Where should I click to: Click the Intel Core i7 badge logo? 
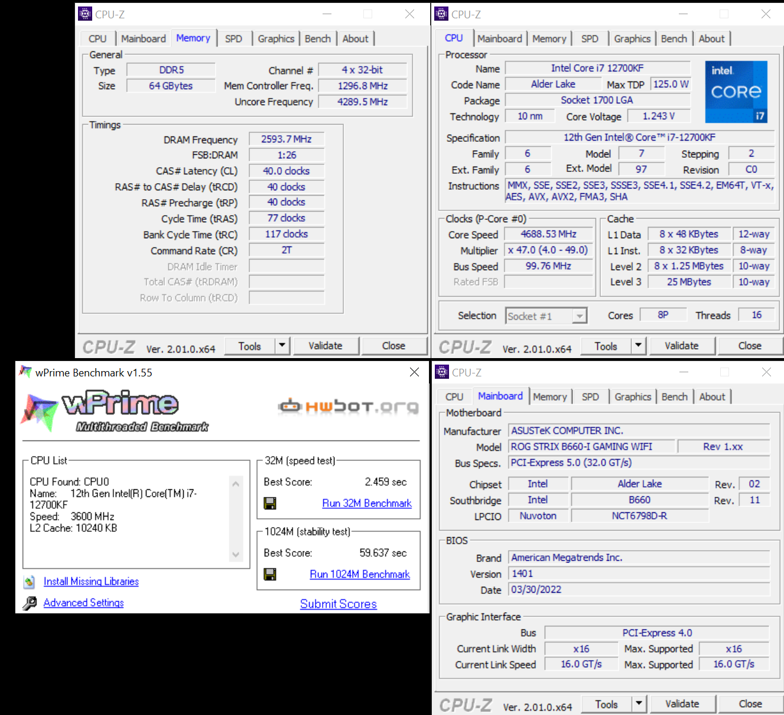click(736, 92)
